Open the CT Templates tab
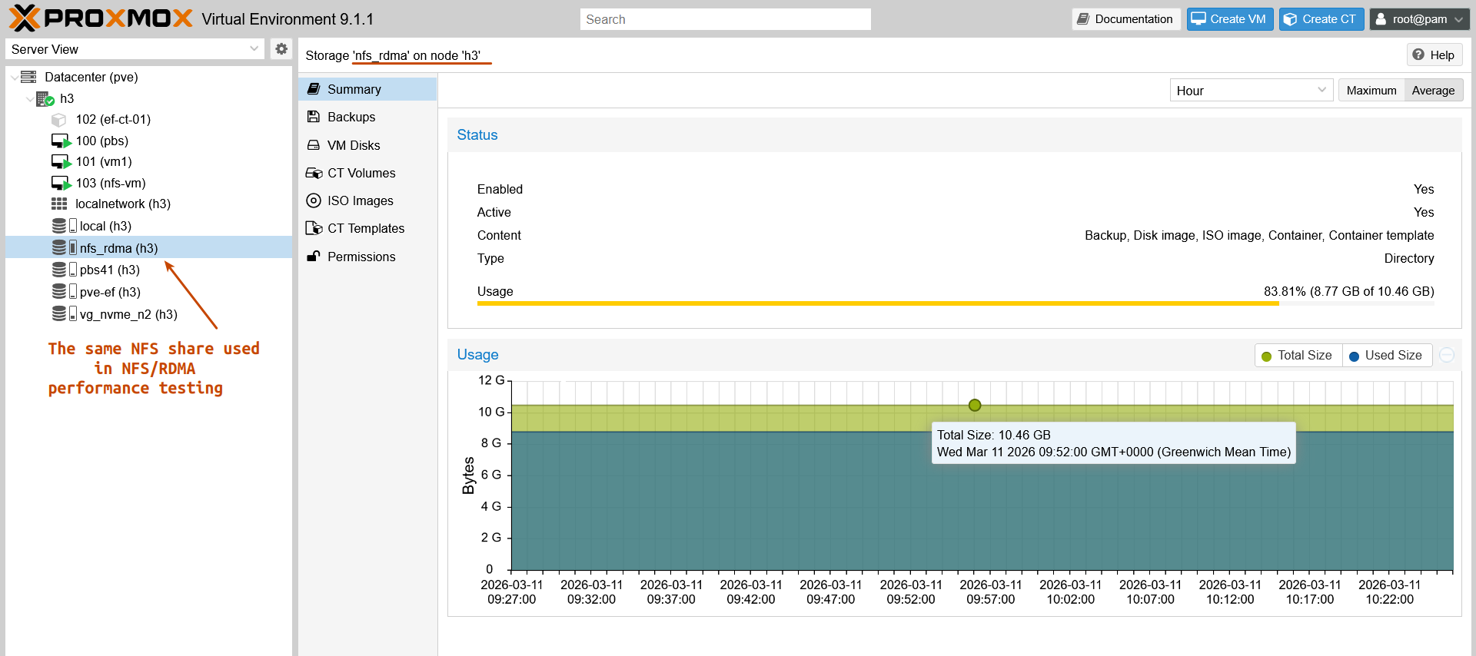Viewport: 1476px width, 656px height. click(367, 228)
